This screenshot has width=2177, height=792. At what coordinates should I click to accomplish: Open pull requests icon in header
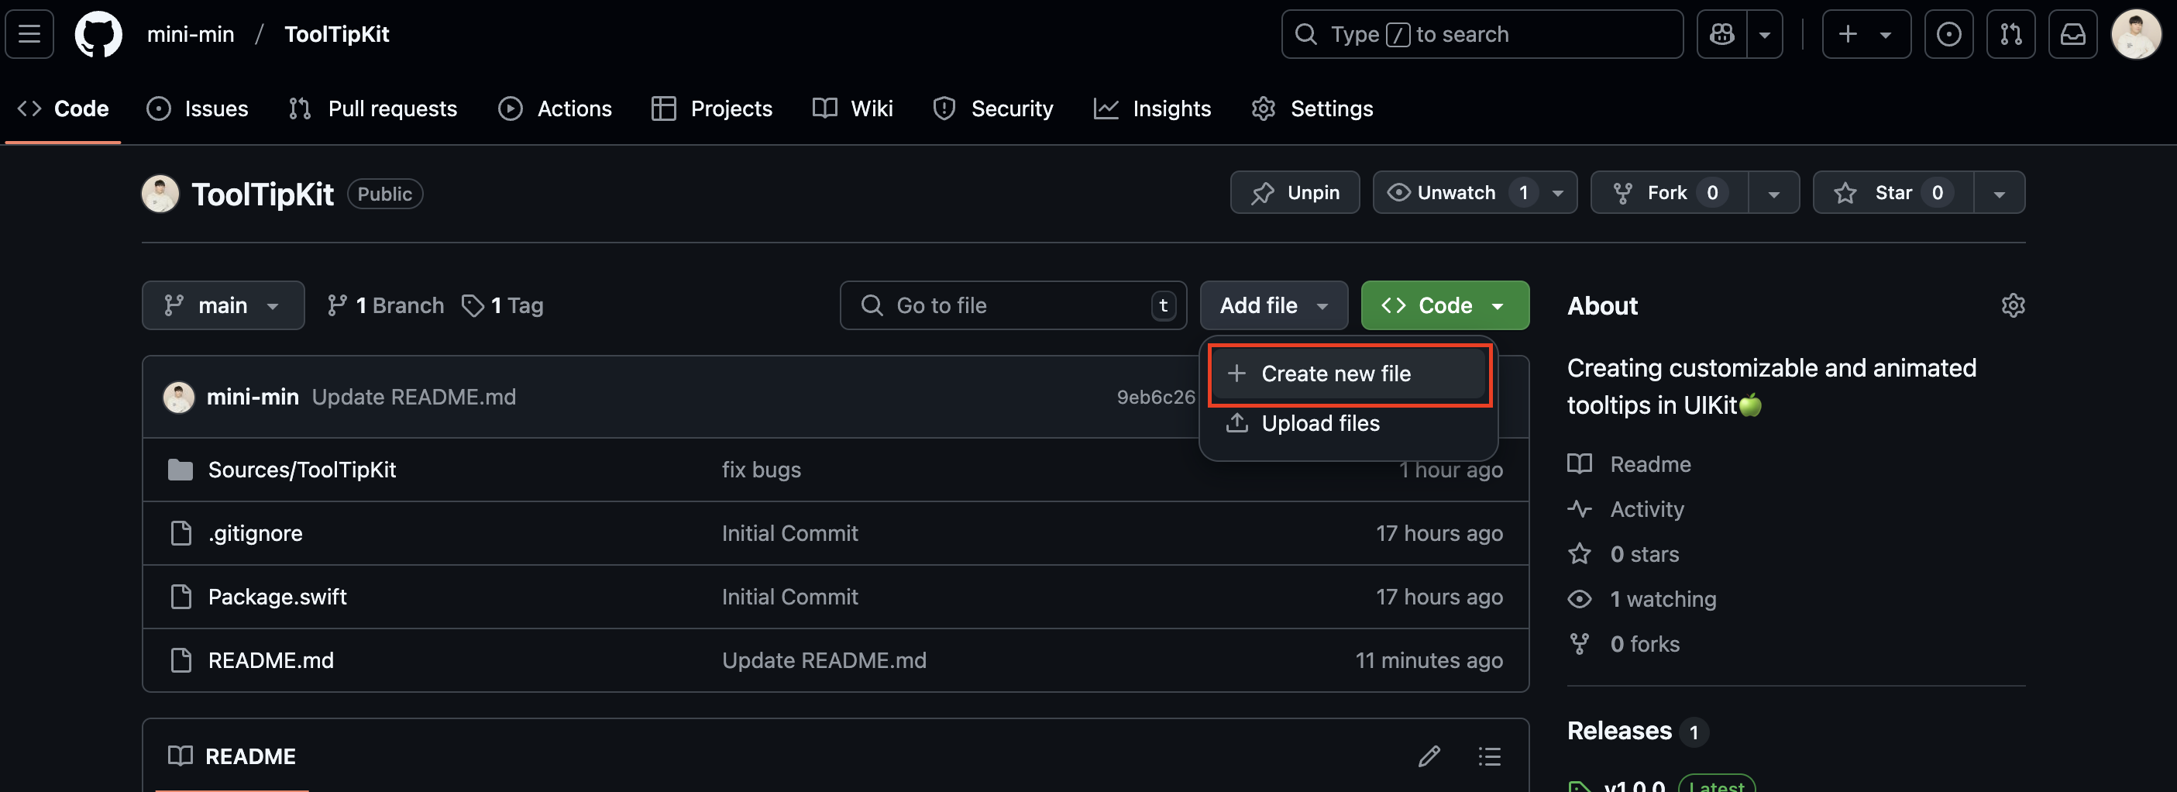click(2010, 35)
